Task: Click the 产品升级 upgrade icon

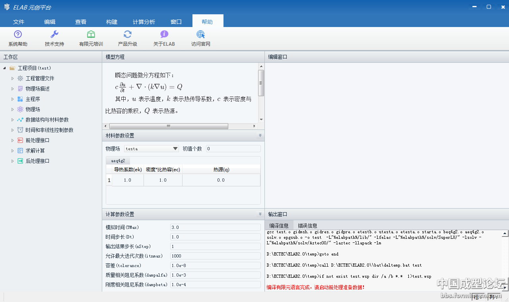Action: 128,35
